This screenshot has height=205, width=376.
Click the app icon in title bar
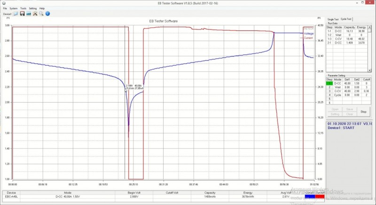(x=3, y=3)
